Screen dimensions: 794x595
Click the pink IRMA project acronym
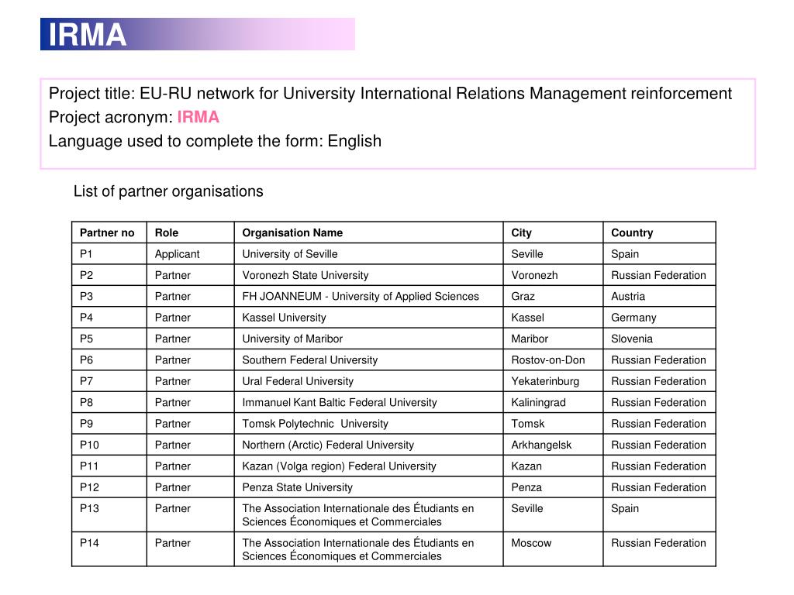(198, 118)
